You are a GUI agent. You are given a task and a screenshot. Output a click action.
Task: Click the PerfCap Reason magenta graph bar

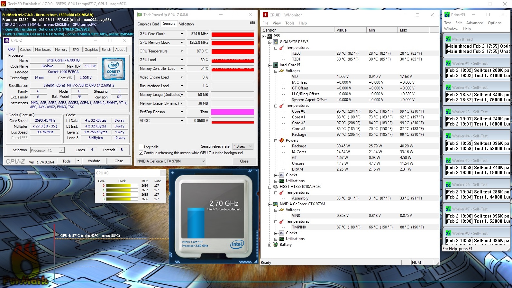tap(233, 112)
